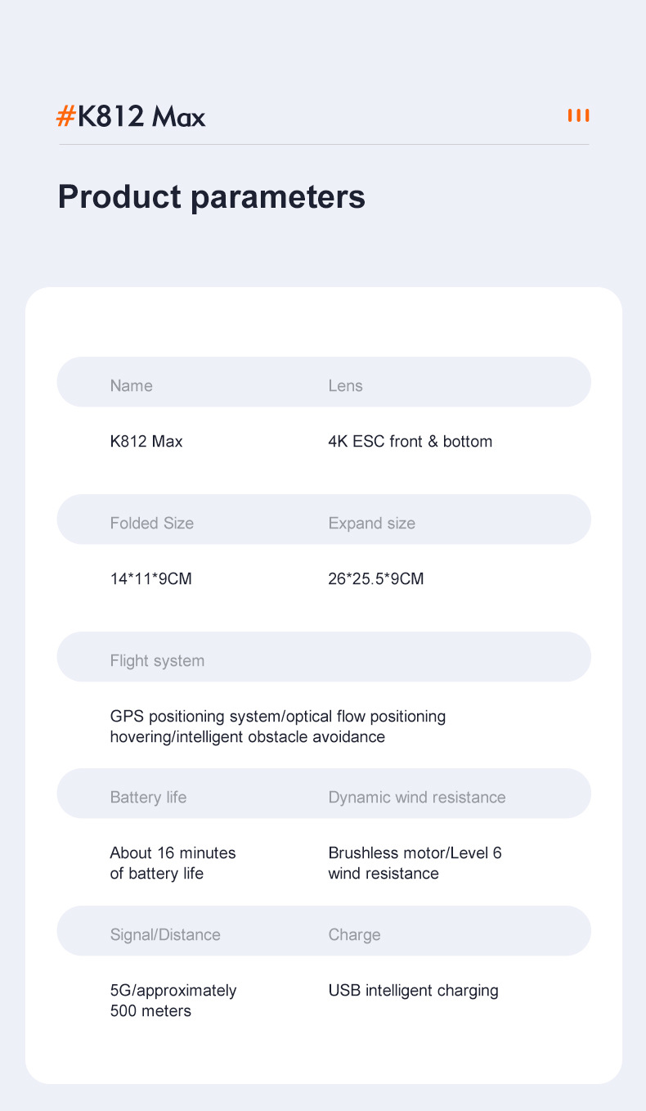The image size is (646, 1111).
Task: Click the 4K ESC front & bottom text
Action: click(410, 442)
